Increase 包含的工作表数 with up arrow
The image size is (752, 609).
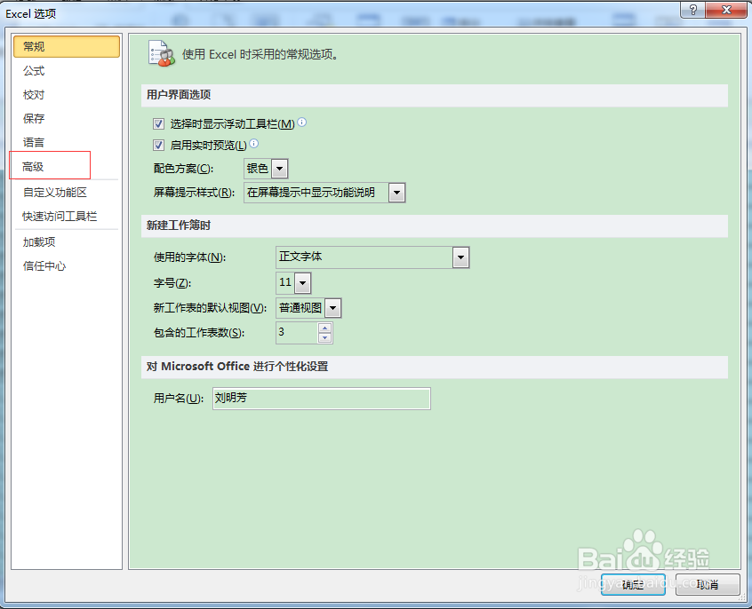click(324, 328)
